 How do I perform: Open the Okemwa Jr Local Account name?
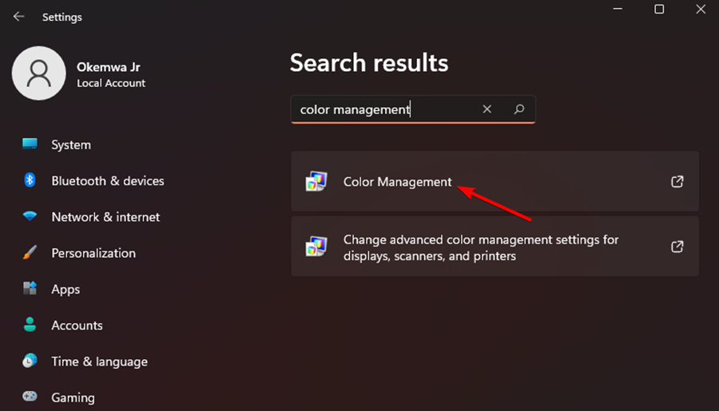click(111, 67)
